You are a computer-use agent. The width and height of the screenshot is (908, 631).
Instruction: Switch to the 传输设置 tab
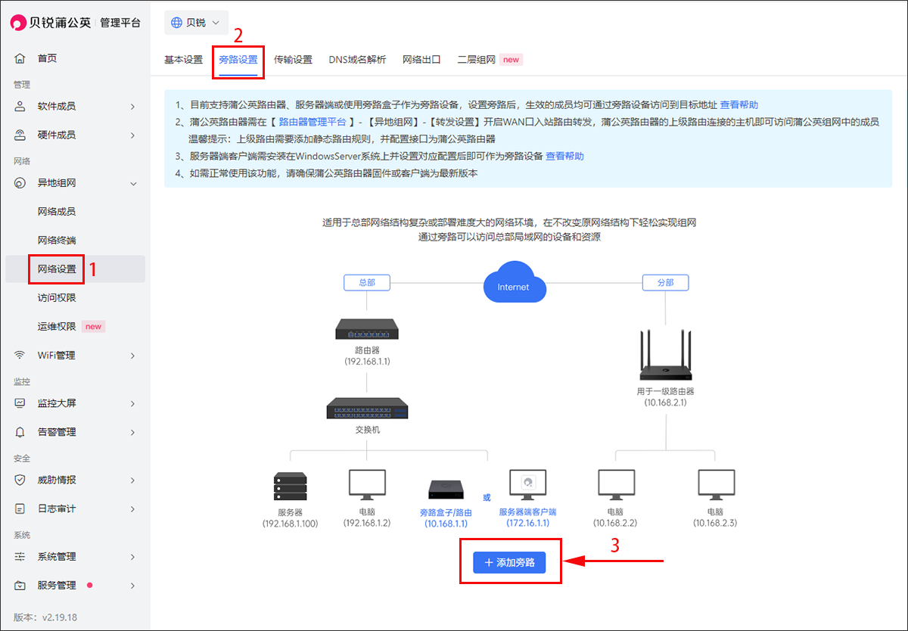click(x=293, y=60)
